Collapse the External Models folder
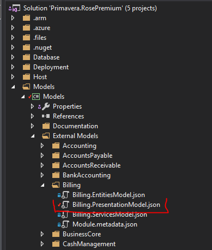This screenshot has height=250, width=212. pos(33,136)
